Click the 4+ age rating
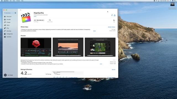This screenshot has width=177, height=99. [x=114, y=21]
